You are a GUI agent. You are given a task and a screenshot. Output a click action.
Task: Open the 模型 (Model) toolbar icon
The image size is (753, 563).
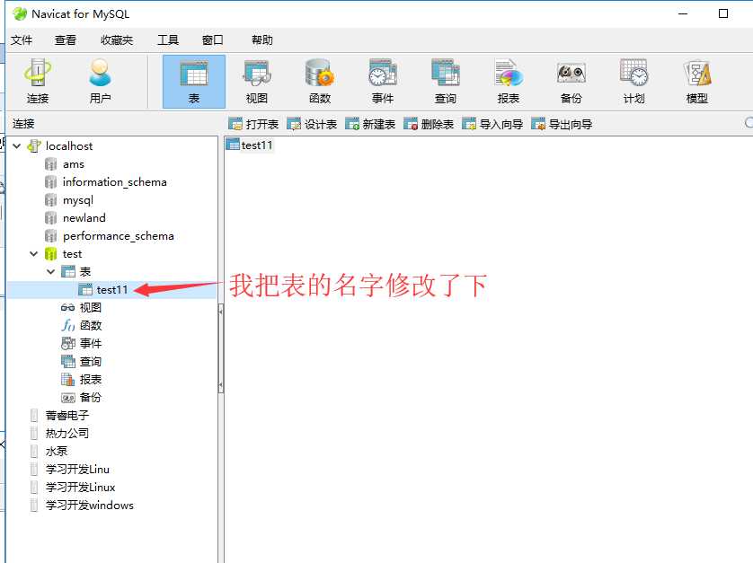tap(696, 82)
